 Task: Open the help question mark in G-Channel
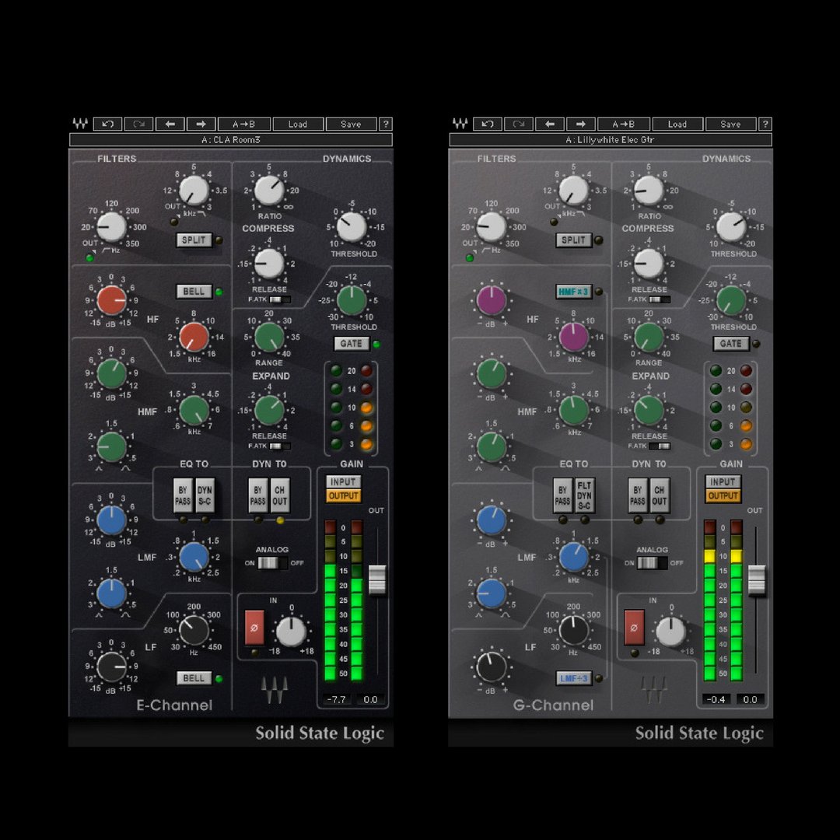coord(765,124)
